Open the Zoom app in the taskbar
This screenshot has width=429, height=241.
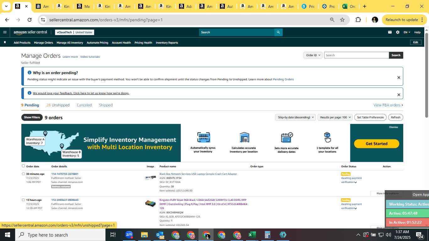point(129,235)
